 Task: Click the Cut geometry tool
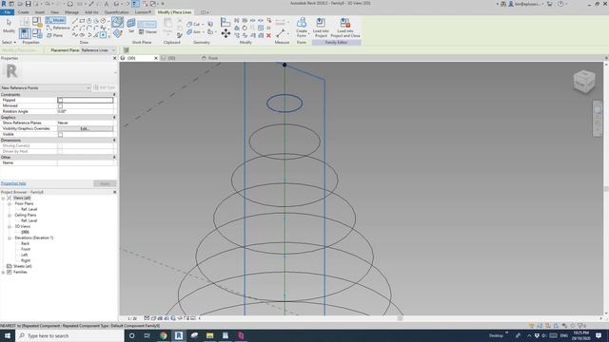point(194,24)
